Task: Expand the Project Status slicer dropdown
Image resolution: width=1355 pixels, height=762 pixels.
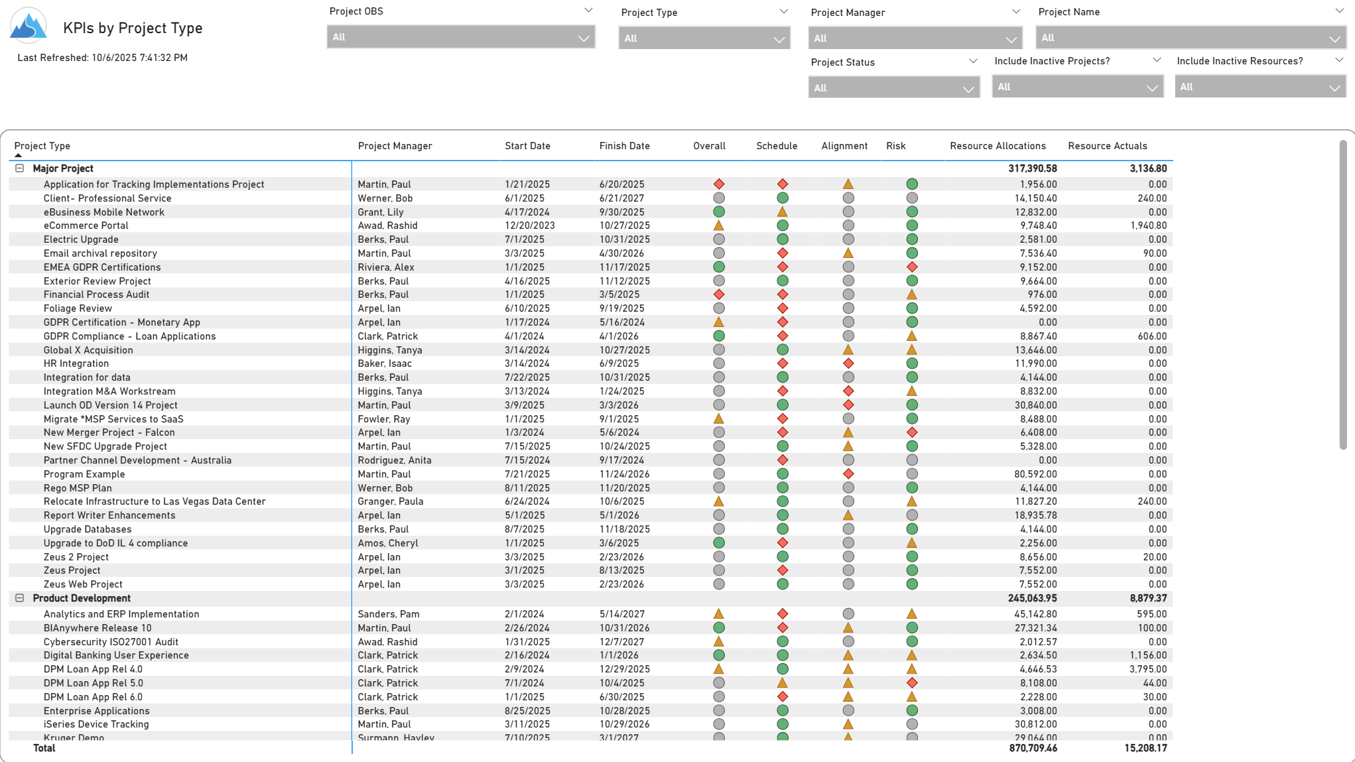Action: point(893,88)
